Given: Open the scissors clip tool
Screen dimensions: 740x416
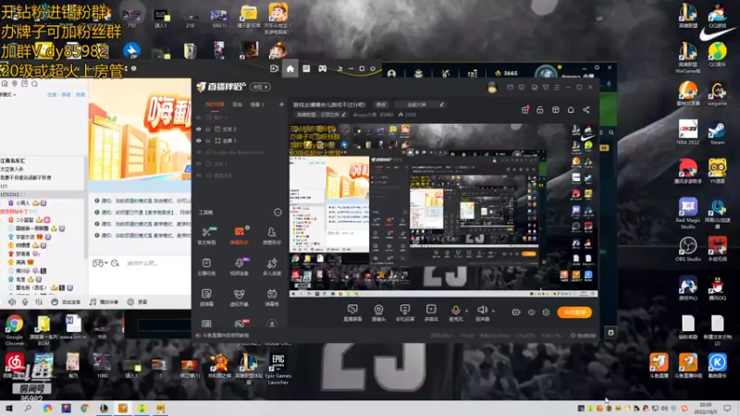Looking at the screenshot, I should pyautogui.click(x=206, y=235).
